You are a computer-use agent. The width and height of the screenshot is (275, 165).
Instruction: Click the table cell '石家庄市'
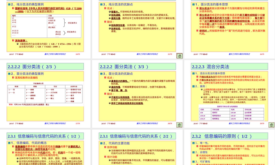[52, 20]
